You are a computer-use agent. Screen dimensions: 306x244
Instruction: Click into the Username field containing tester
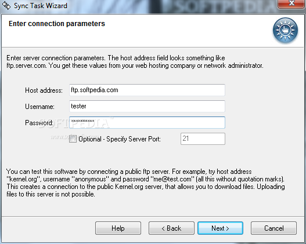click(147, 106)
